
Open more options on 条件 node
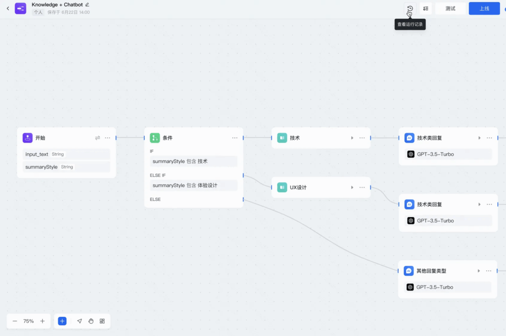pyautogui.click(x=235, y=138)
